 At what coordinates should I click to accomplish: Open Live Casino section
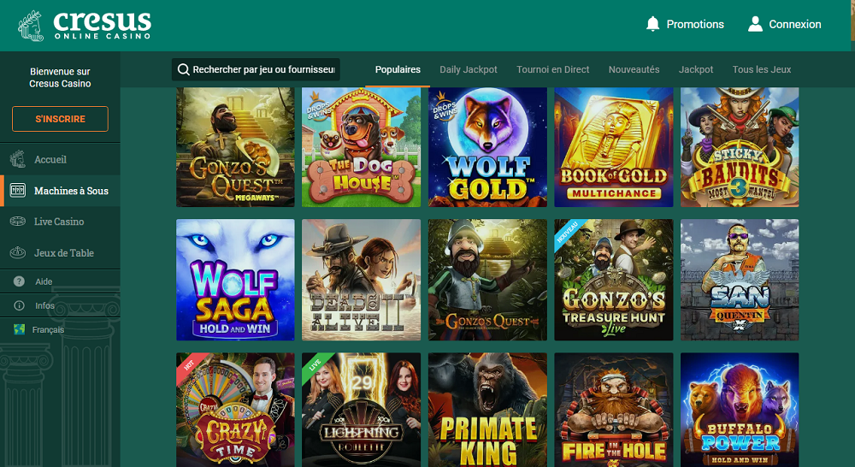pos(60,222)
